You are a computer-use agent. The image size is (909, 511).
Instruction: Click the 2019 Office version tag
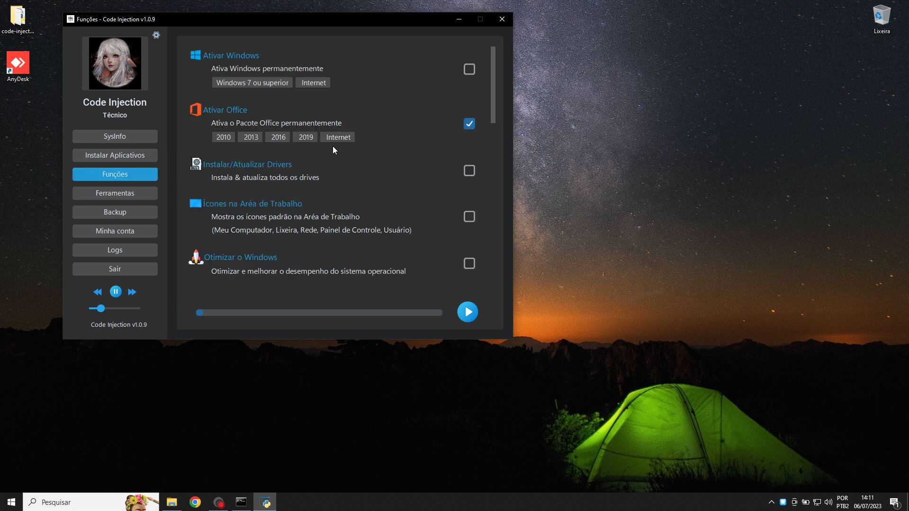click(x=306, y=137)
